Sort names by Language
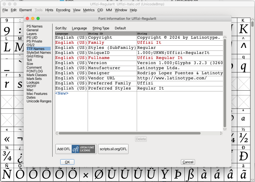This screenshot has height=182, width=255. point(79,28)
